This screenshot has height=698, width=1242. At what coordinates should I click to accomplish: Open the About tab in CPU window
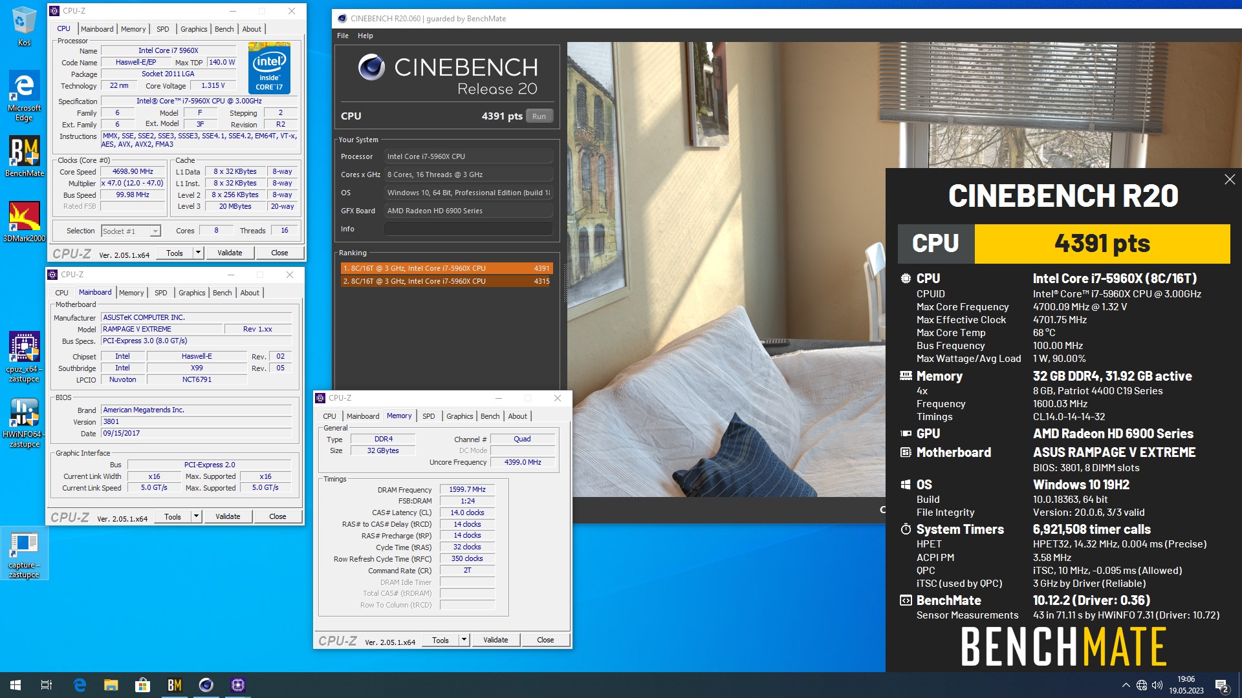click(x=252, y=29)
